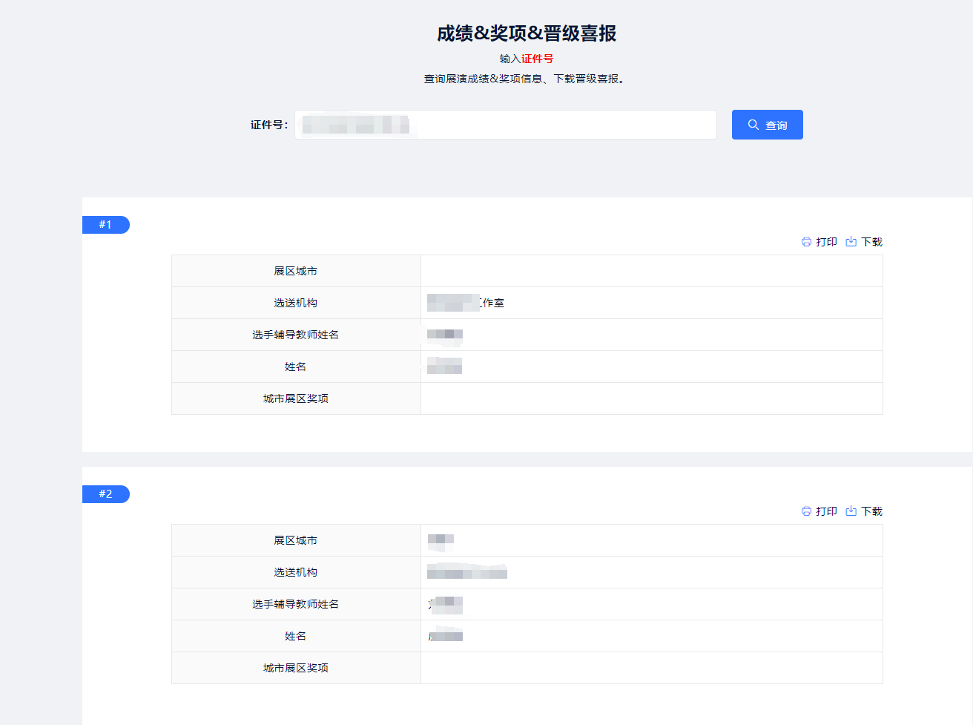Focus the 证件号 input field
This screenshot has height=725, width=973.
(506, 125)
